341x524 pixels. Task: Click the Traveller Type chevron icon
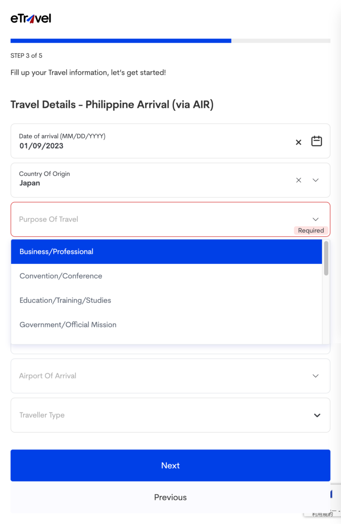(317, 415)
